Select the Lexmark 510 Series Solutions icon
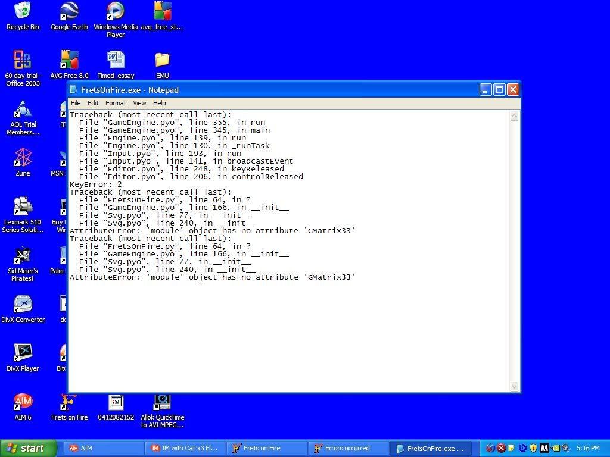Viewport: 610px width, 457px height. click(x=23, y=214)
